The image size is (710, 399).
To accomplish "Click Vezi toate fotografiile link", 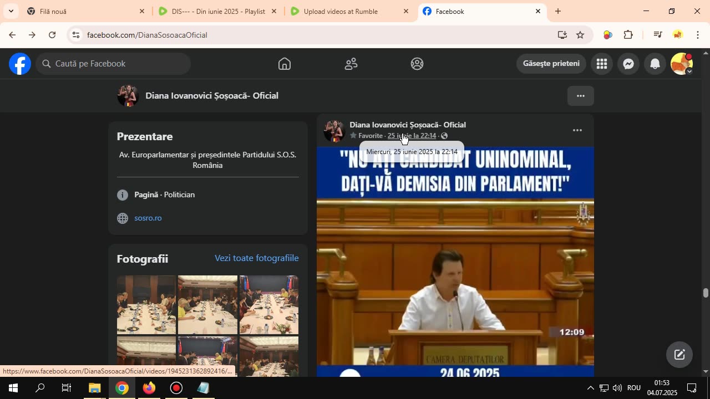I will pyautogui.click(x=256, y=258).
